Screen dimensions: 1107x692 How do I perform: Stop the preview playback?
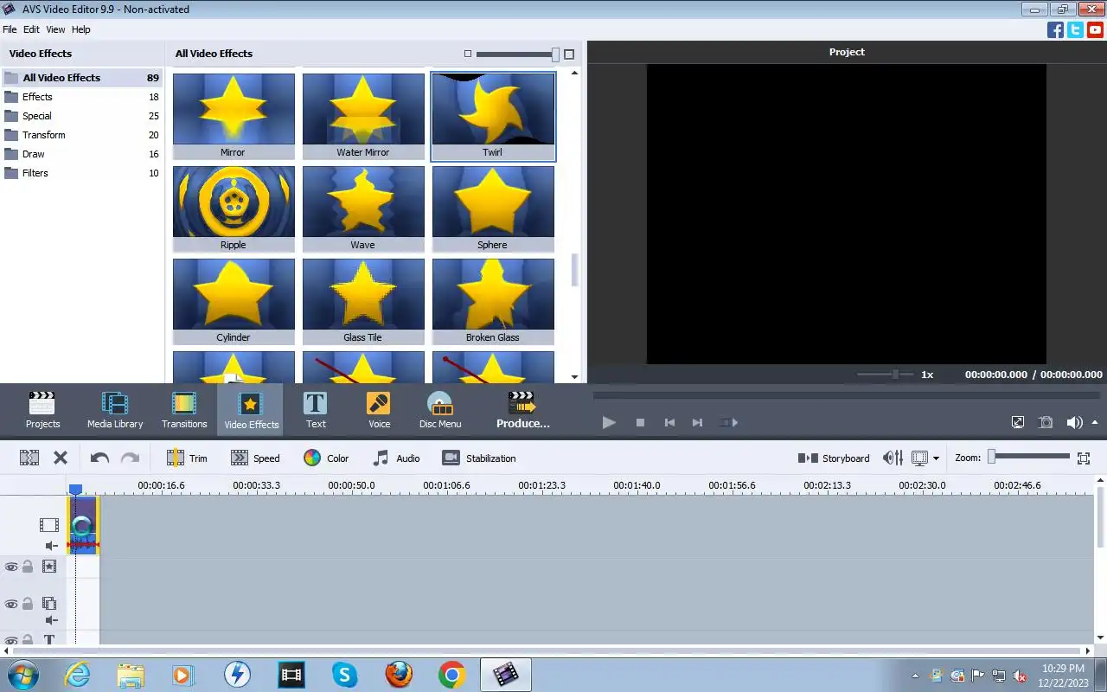pos(640,422)
